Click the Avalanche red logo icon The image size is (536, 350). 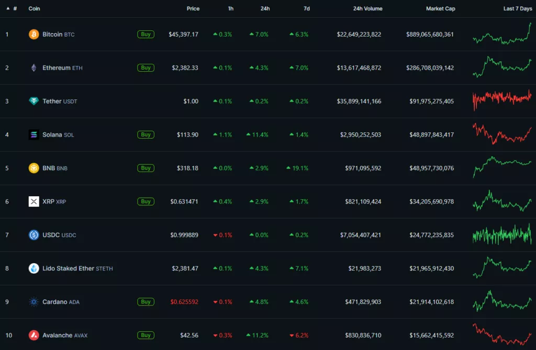click(33, 335)
